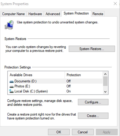The image size is (120, 136).
Task: Switch to the Remote tab
Action: click(98, 14)
